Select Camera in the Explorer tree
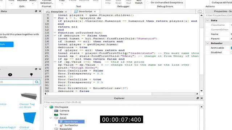Image resolution: width=232 pixels, height=130 pixels. 65,110
